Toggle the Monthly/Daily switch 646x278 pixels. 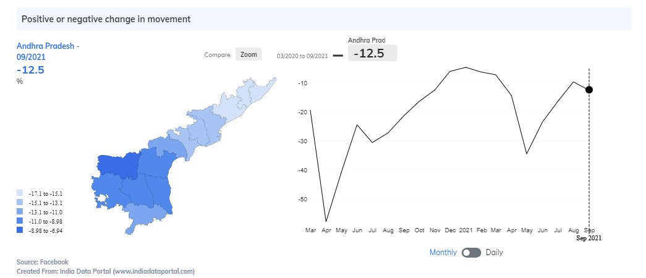[x=471, y=253]
